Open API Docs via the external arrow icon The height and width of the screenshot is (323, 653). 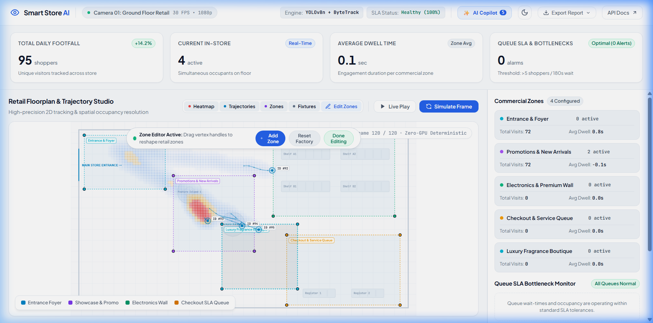click(635, 13)
